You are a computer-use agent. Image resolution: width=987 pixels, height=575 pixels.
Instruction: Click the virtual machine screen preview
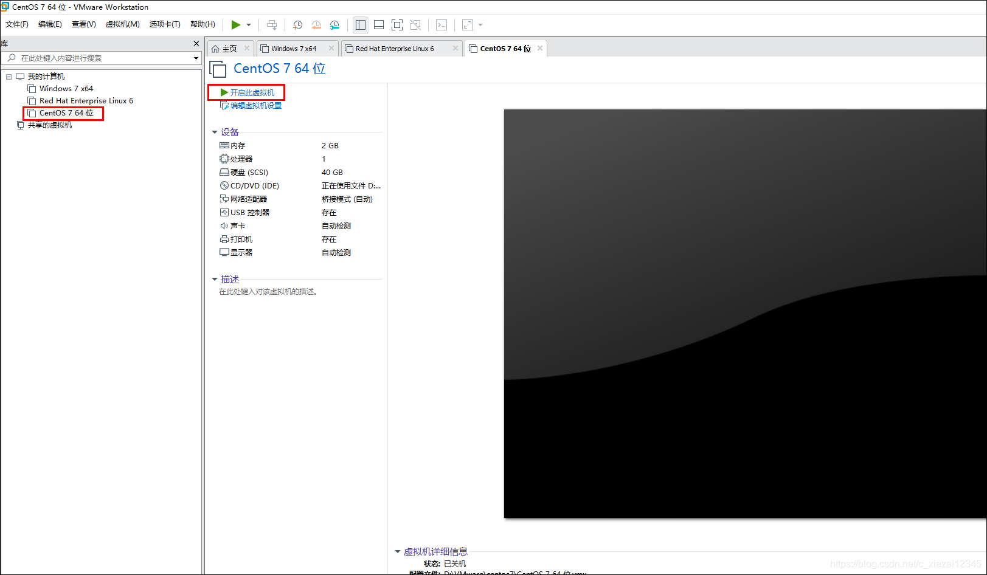tap(745, 314)
